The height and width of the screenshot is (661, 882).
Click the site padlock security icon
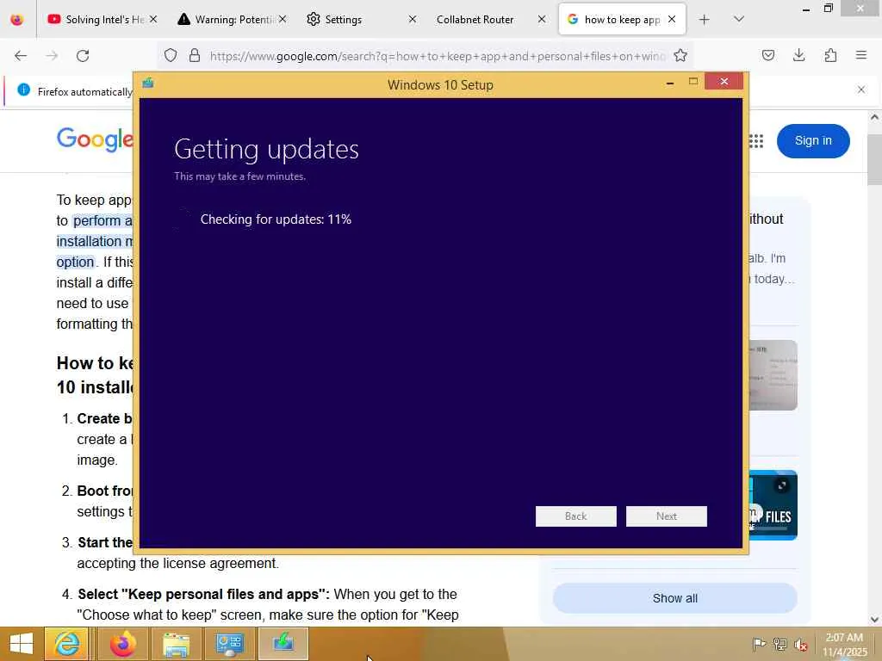(x=195, y=55)
